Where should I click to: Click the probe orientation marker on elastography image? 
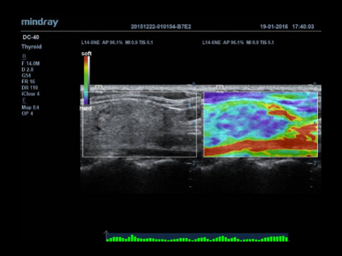pyautogui.click(x=220, y=89)
